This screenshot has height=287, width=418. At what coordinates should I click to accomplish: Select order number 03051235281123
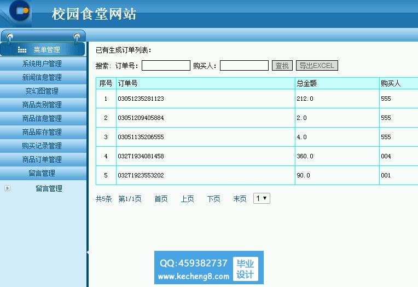coord(141,99)
